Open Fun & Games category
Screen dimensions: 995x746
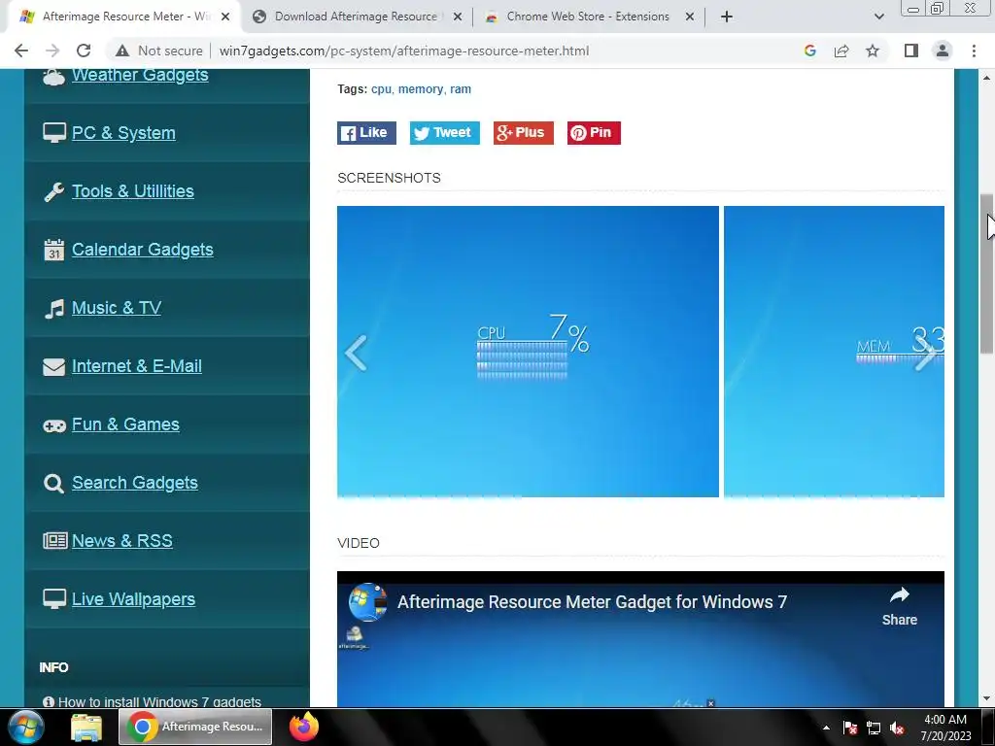tap(125, 424)
